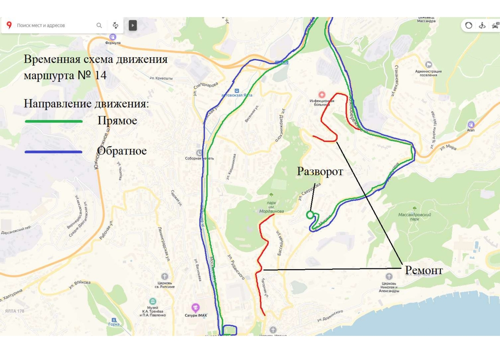Click the round map layers icon

(x=469, y=25)
